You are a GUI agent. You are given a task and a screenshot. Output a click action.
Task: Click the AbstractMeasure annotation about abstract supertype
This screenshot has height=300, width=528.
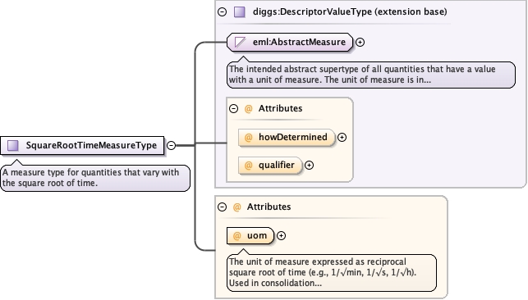(371, 75)
